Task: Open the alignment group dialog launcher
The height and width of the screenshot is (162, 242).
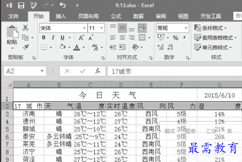Action: click(x=151, y=58)
